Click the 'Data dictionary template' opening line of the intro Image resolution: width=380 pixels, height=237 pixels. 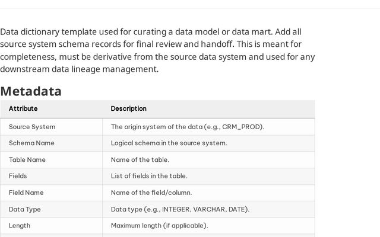point(151,31)
